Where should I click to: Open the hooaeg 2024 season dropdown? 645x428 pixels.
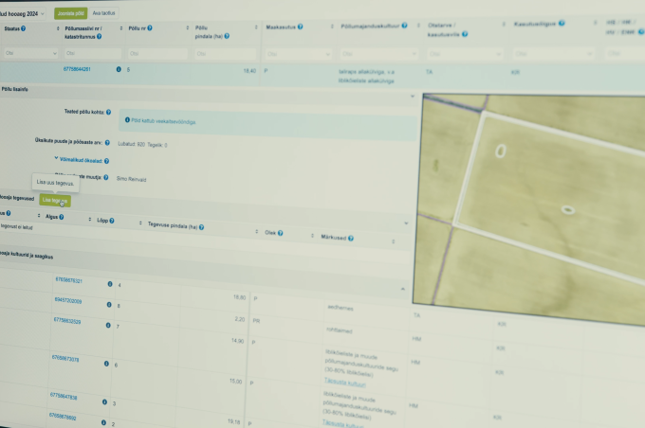click(45, 14)
